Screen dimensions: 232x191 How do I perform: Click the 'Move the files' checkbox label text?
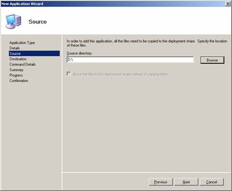point(120,74)
